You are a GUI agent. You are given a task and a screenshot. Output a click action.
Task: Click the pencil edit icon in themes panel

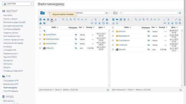[x=103, y=19]
